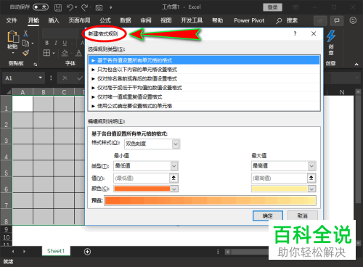Click the Format Painter brush icon
The height and width of the screenshot is (267, 363).
[x=25, y=52]
